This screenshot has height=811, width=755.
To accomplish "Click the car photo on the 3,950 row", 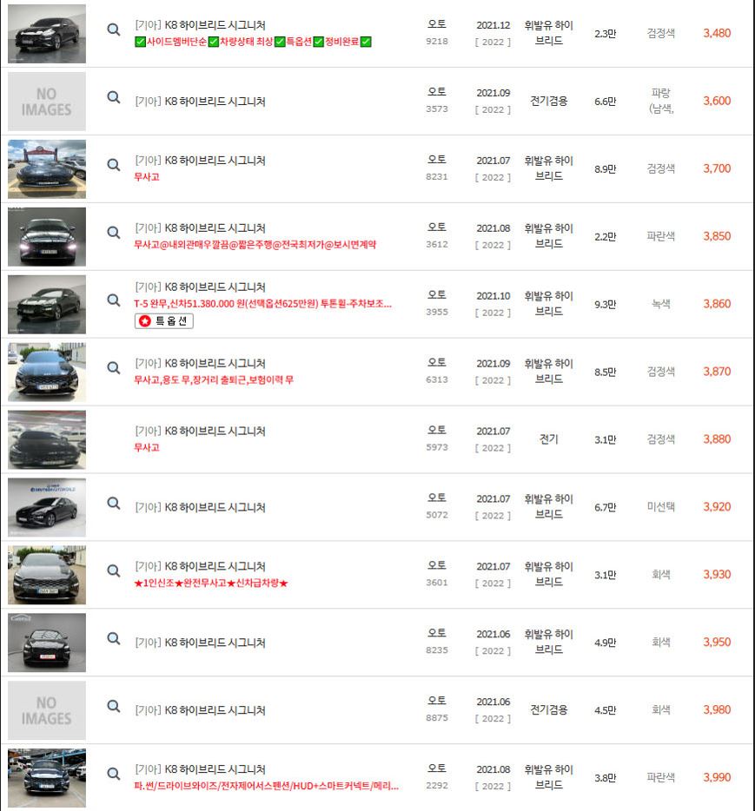I will pos(47,643).
